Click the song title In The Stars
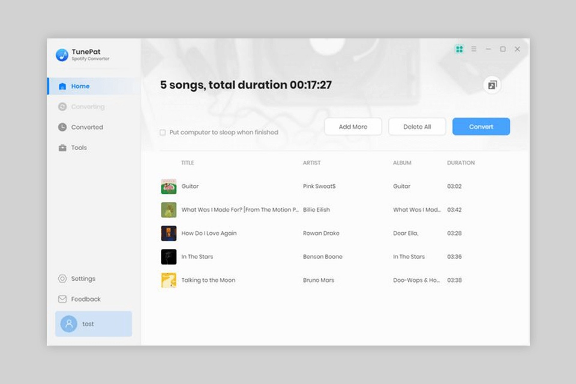This screenshot has width=576, height=384. point(197,257)
